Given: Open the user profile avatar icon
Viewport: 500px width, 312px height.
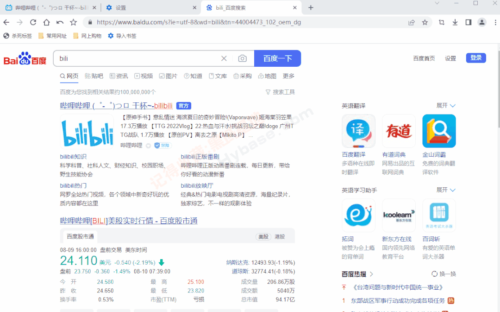Looking at the screenshot, I should click(482, 22).
